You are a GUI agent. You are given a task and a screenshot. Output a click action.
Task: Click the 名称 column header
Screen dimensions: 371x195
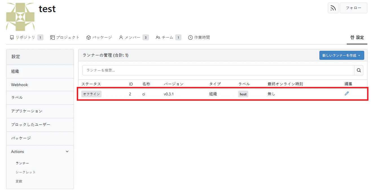[146, 84]
